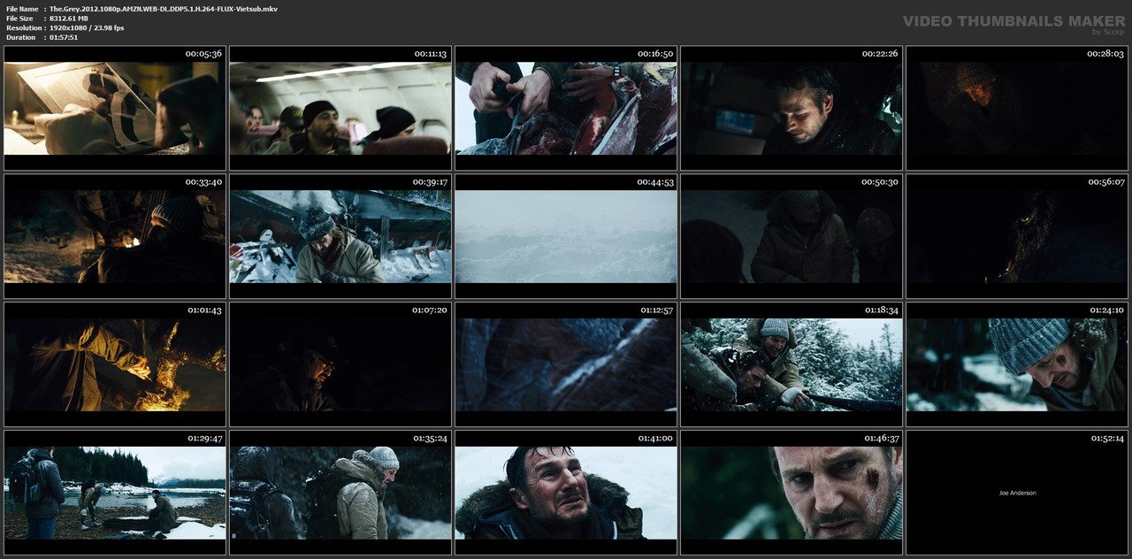Image resolution: width=1132 pixels, height=559 pixels.
Task: Select the thumbnail at 00:39:17
Action: pos(340,236)
